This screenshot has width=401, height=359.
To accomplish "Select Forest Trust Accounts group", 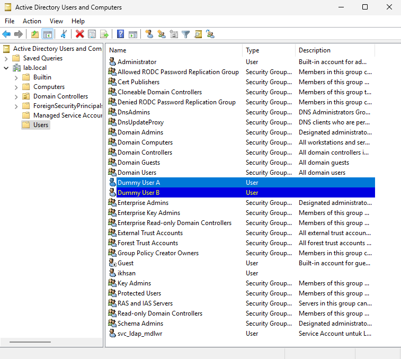I will 148,243.
